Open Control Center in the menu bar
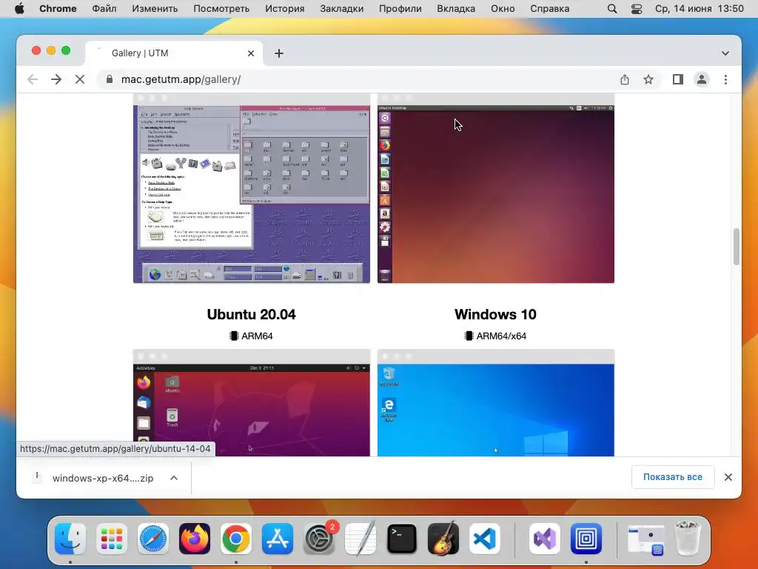The height and width of the screenshot is (569, 758). pyautogui.click(x=637, y=9)
